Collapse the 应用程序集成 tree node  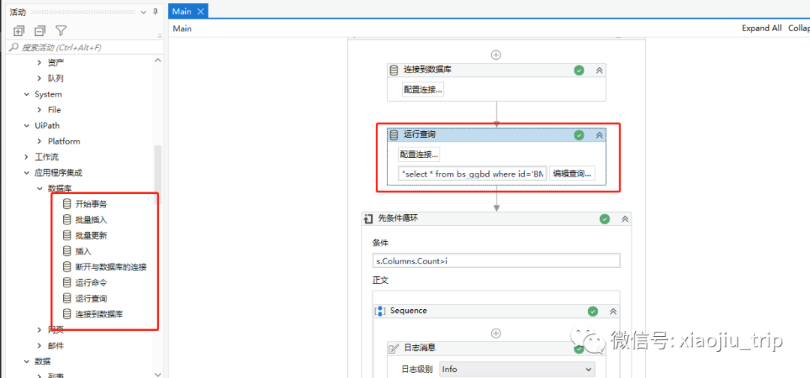click(x=27, y=173)
